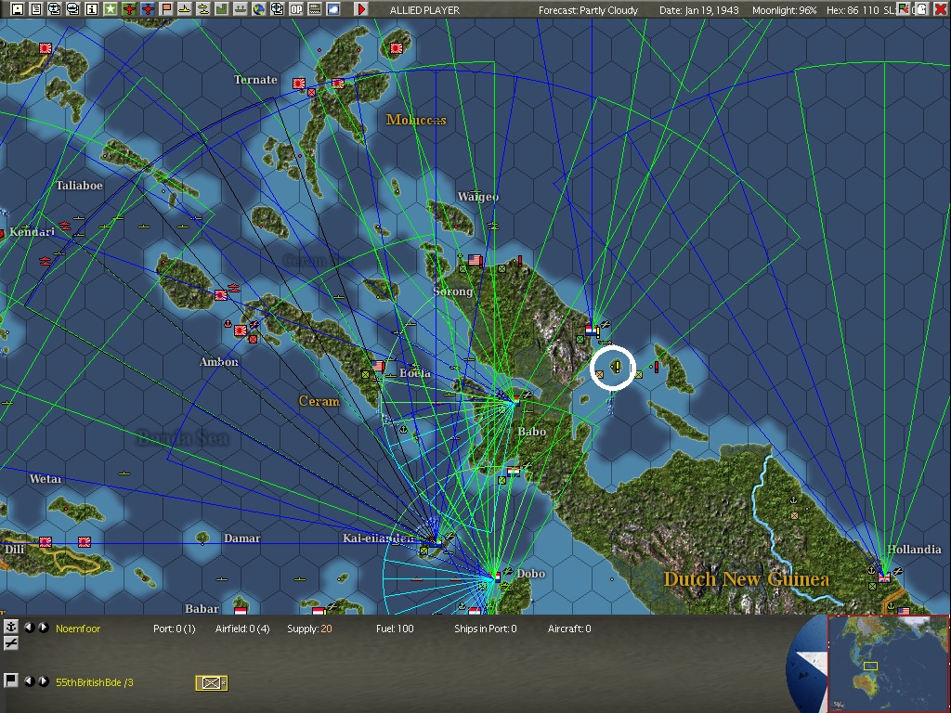Viewport: 951px width, 713px height.
Task: Select the base flag at Dobo
Action: [x=497, y=577]
